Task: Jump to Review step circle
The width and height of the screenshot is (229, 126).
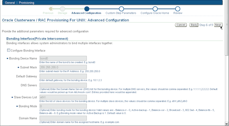Action: [x=178, y=9]
